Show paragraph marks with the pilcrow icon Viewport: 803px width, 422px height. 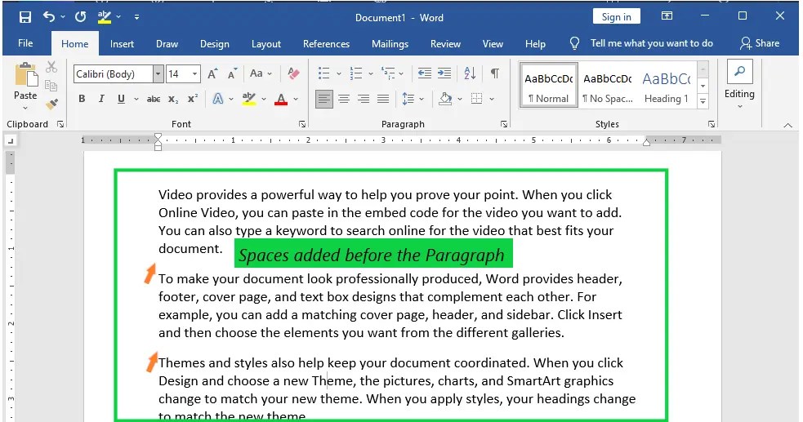pos(495,73)
